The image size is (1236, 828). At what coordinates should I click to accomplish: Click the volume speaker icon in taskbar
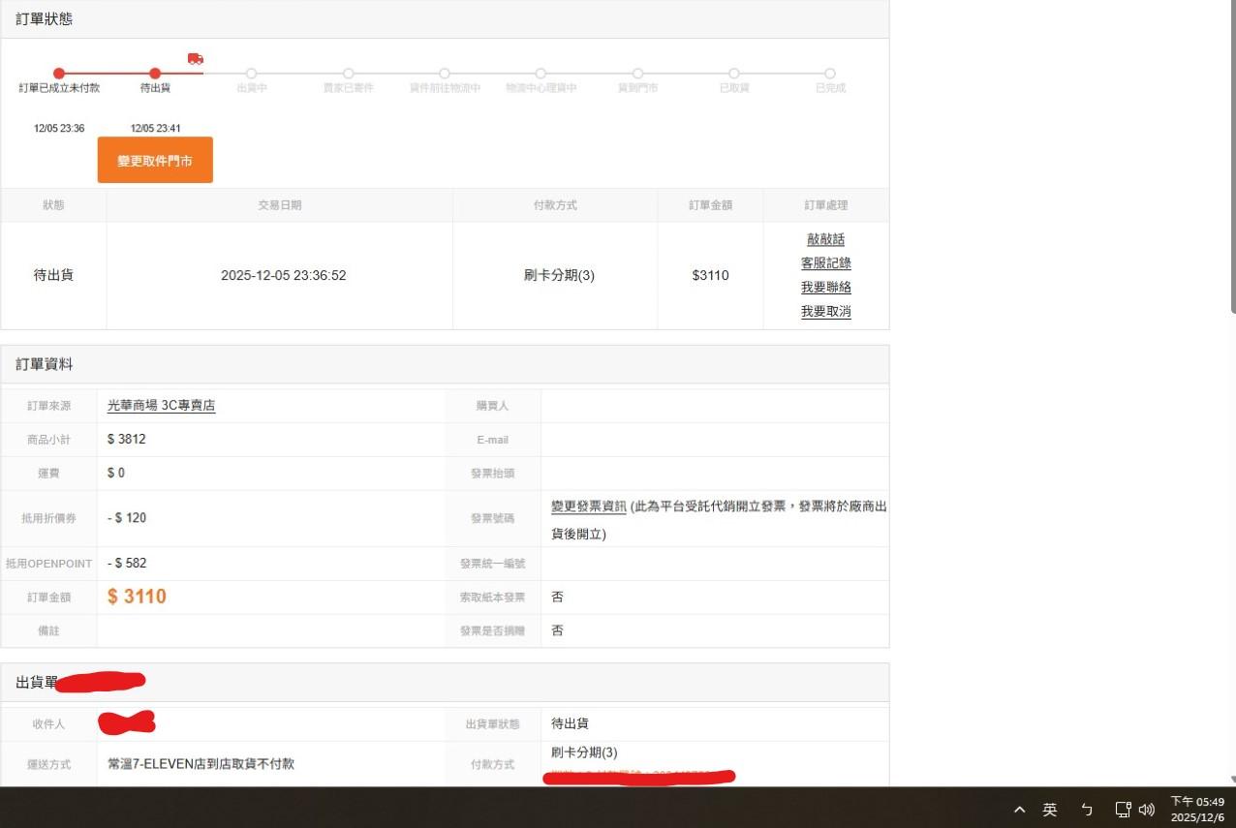click(x=1147, y=810)
